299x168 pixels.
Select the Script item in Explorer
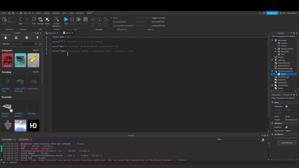point(284,74)
